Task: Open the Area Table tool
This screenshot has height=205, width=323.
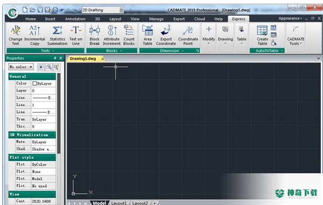Action: [x=148, y=36]
